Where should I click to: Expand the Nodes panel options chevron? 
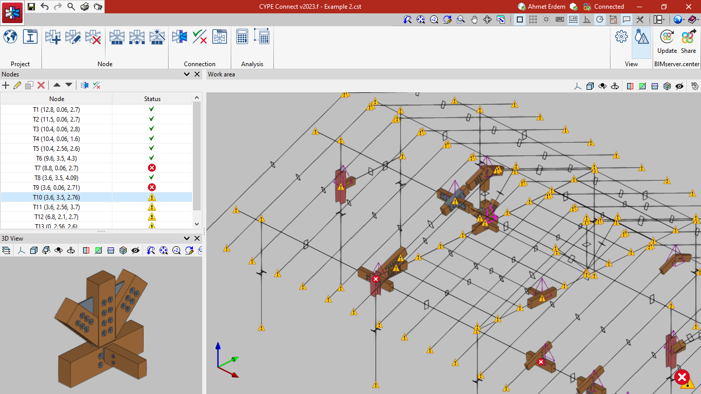coord(187,74)
